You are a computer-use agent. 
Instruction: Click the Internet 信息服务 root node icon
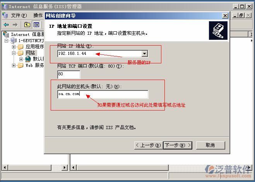[6, 34]
